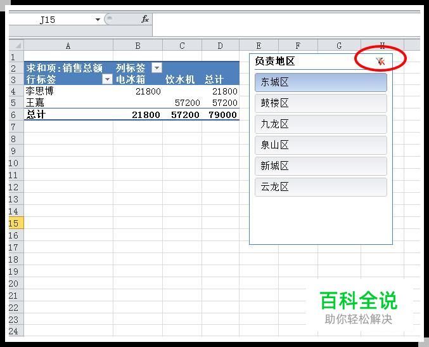Select 鼓楼区 in the slicer

[321, 103]
